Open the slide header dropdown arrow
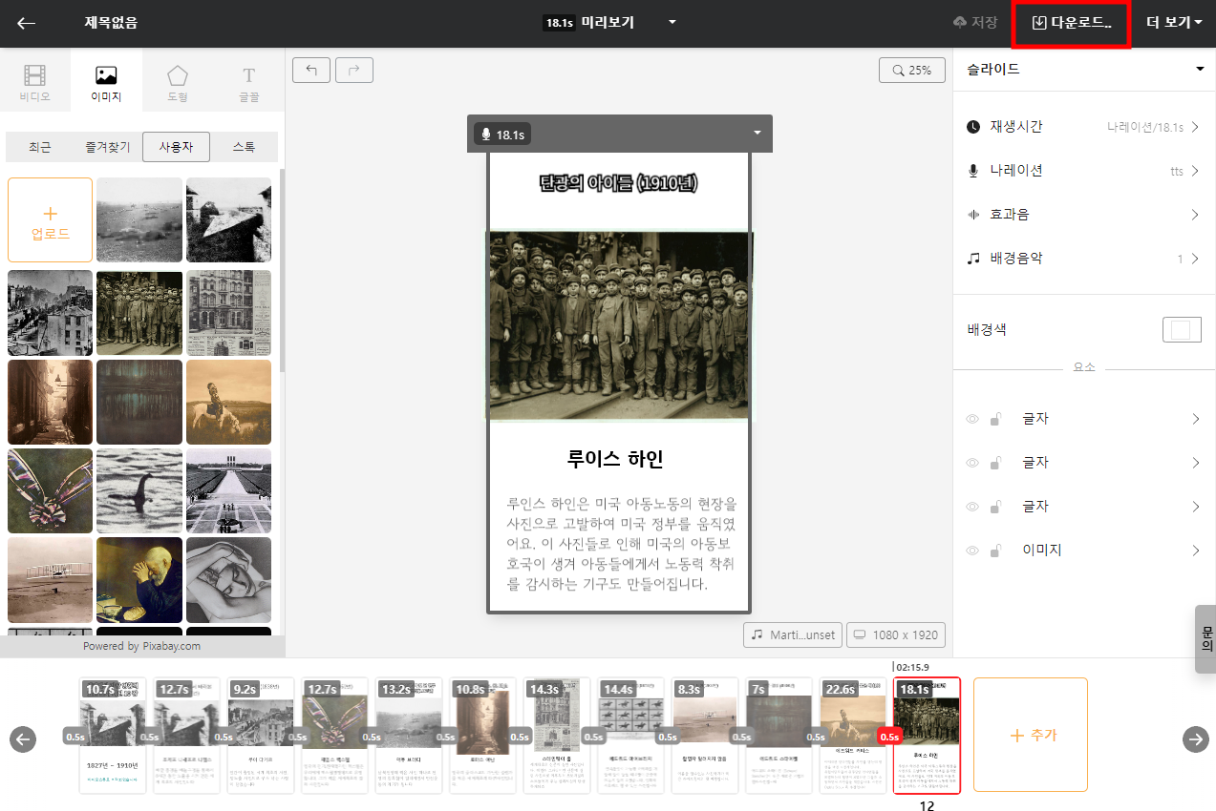1216x811 pixels. [757, 133]
